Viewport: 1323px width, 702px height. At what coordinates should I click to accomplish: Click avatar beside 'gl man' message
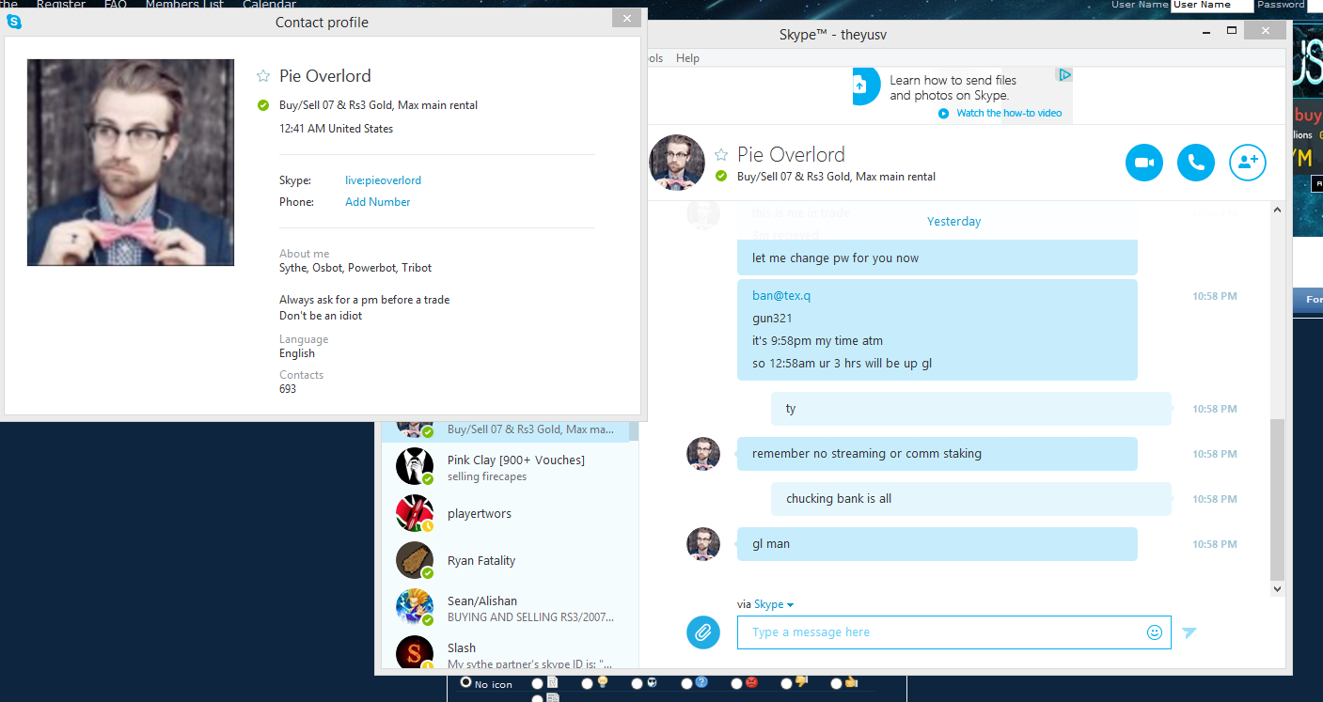click(x=703, y=544)
